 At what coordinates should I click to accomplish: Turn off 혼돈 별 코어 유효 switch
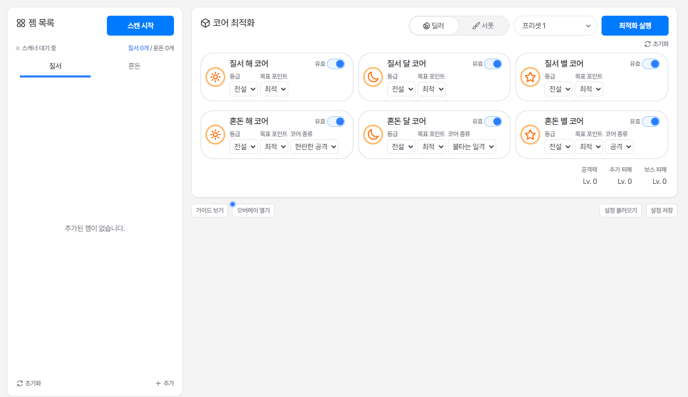[651, 122]
